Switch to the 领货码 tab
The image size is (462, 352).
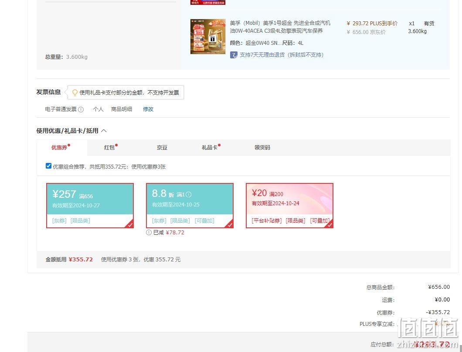262,147
